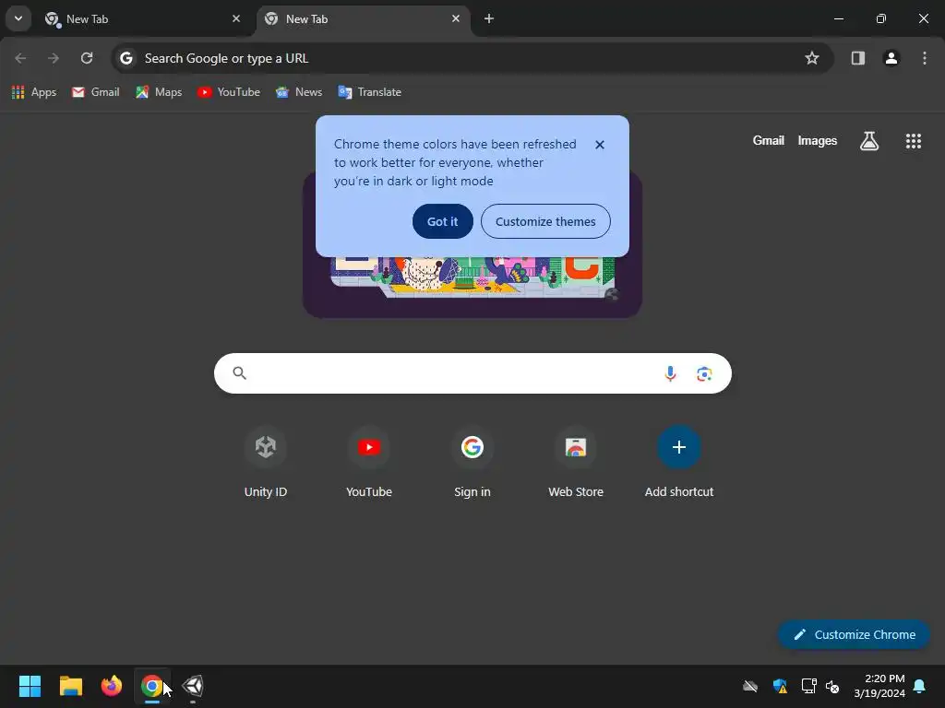Image resolution: width=945 pixels, height=708 pixels.
Task: Open the Gmail bookmark in bookmarks bar
Action: pos(96,92)
